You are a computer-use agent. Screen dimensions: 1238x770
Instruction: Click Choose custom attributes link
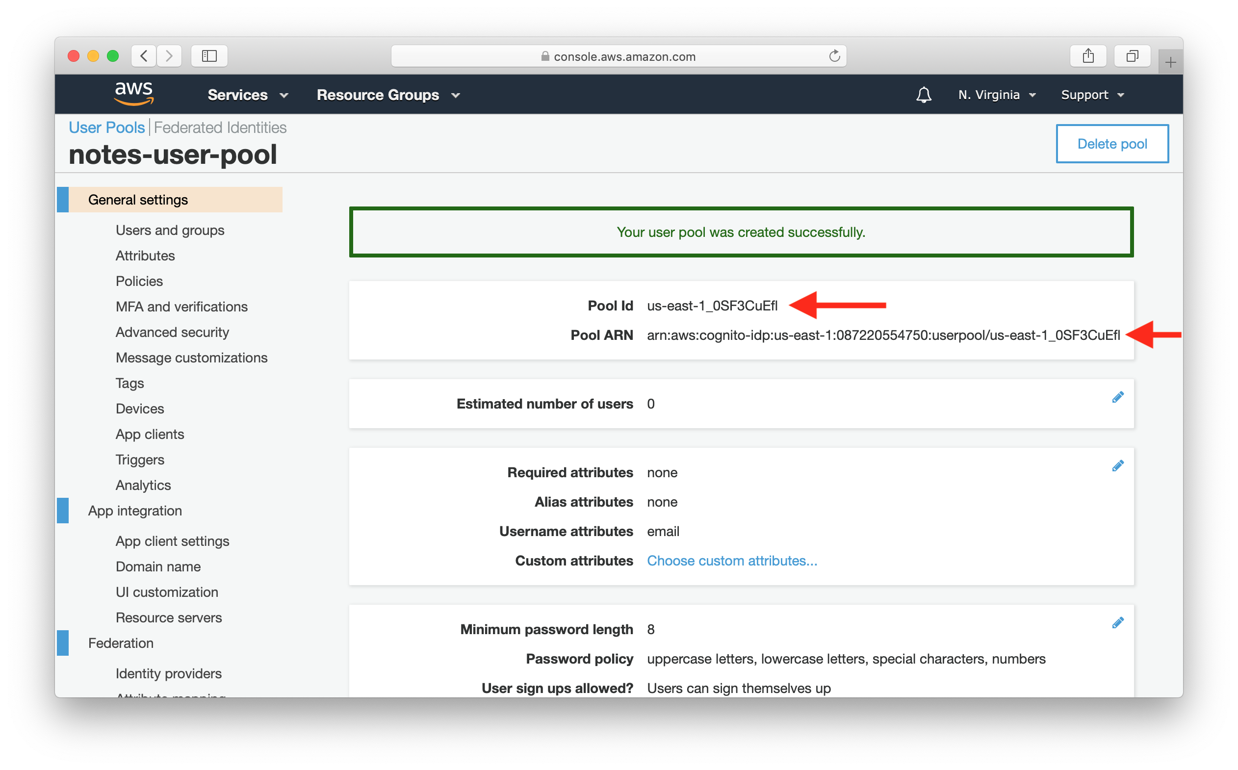[732, 560]
